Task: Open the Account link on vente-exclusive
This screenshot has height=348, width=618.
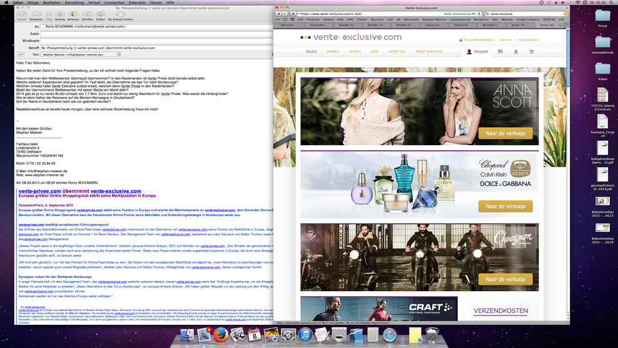Action: [x=477, y=52]
